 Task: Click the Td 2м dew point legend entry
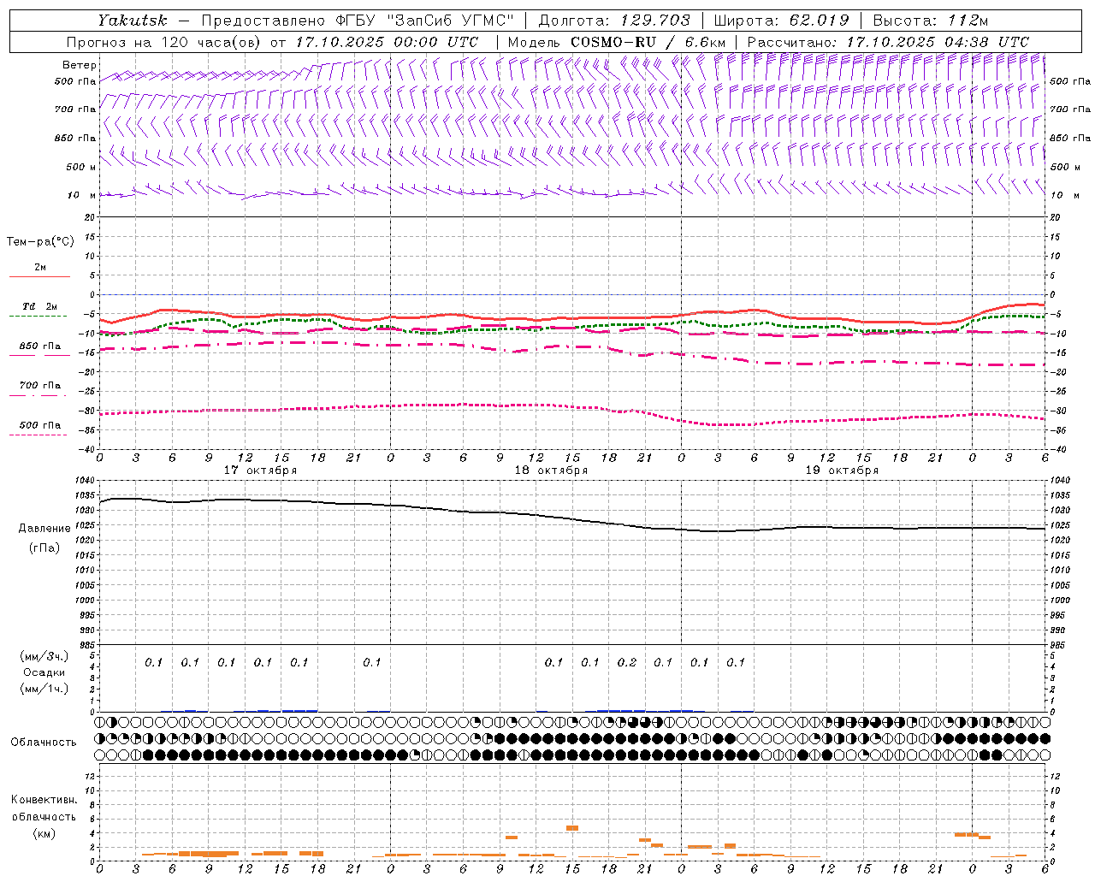(x=40, y=306)
